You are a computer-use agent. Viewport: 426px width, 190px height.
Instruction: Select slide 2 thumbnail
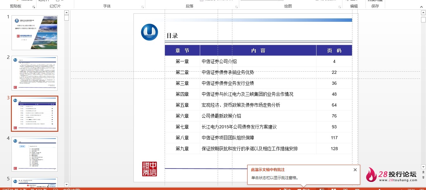(x=35, y=73)
